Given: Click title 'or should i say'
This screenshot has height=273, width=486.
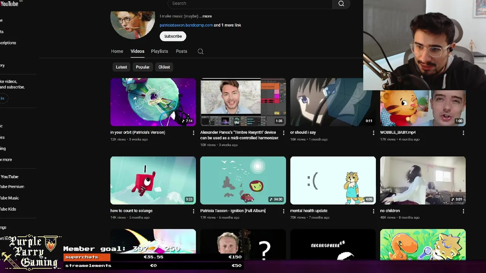Looking at the screenshot, I should [303, 132].
